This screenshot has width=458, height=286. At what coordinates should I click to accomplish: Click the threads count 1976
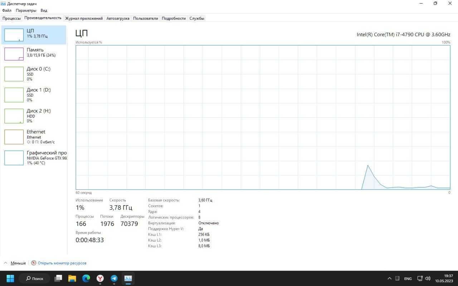(x=107, y=224)
